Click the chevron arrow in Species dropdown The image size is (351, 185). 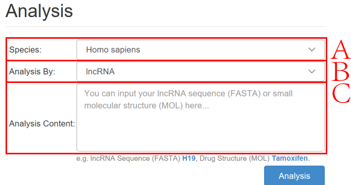[312, 49]
